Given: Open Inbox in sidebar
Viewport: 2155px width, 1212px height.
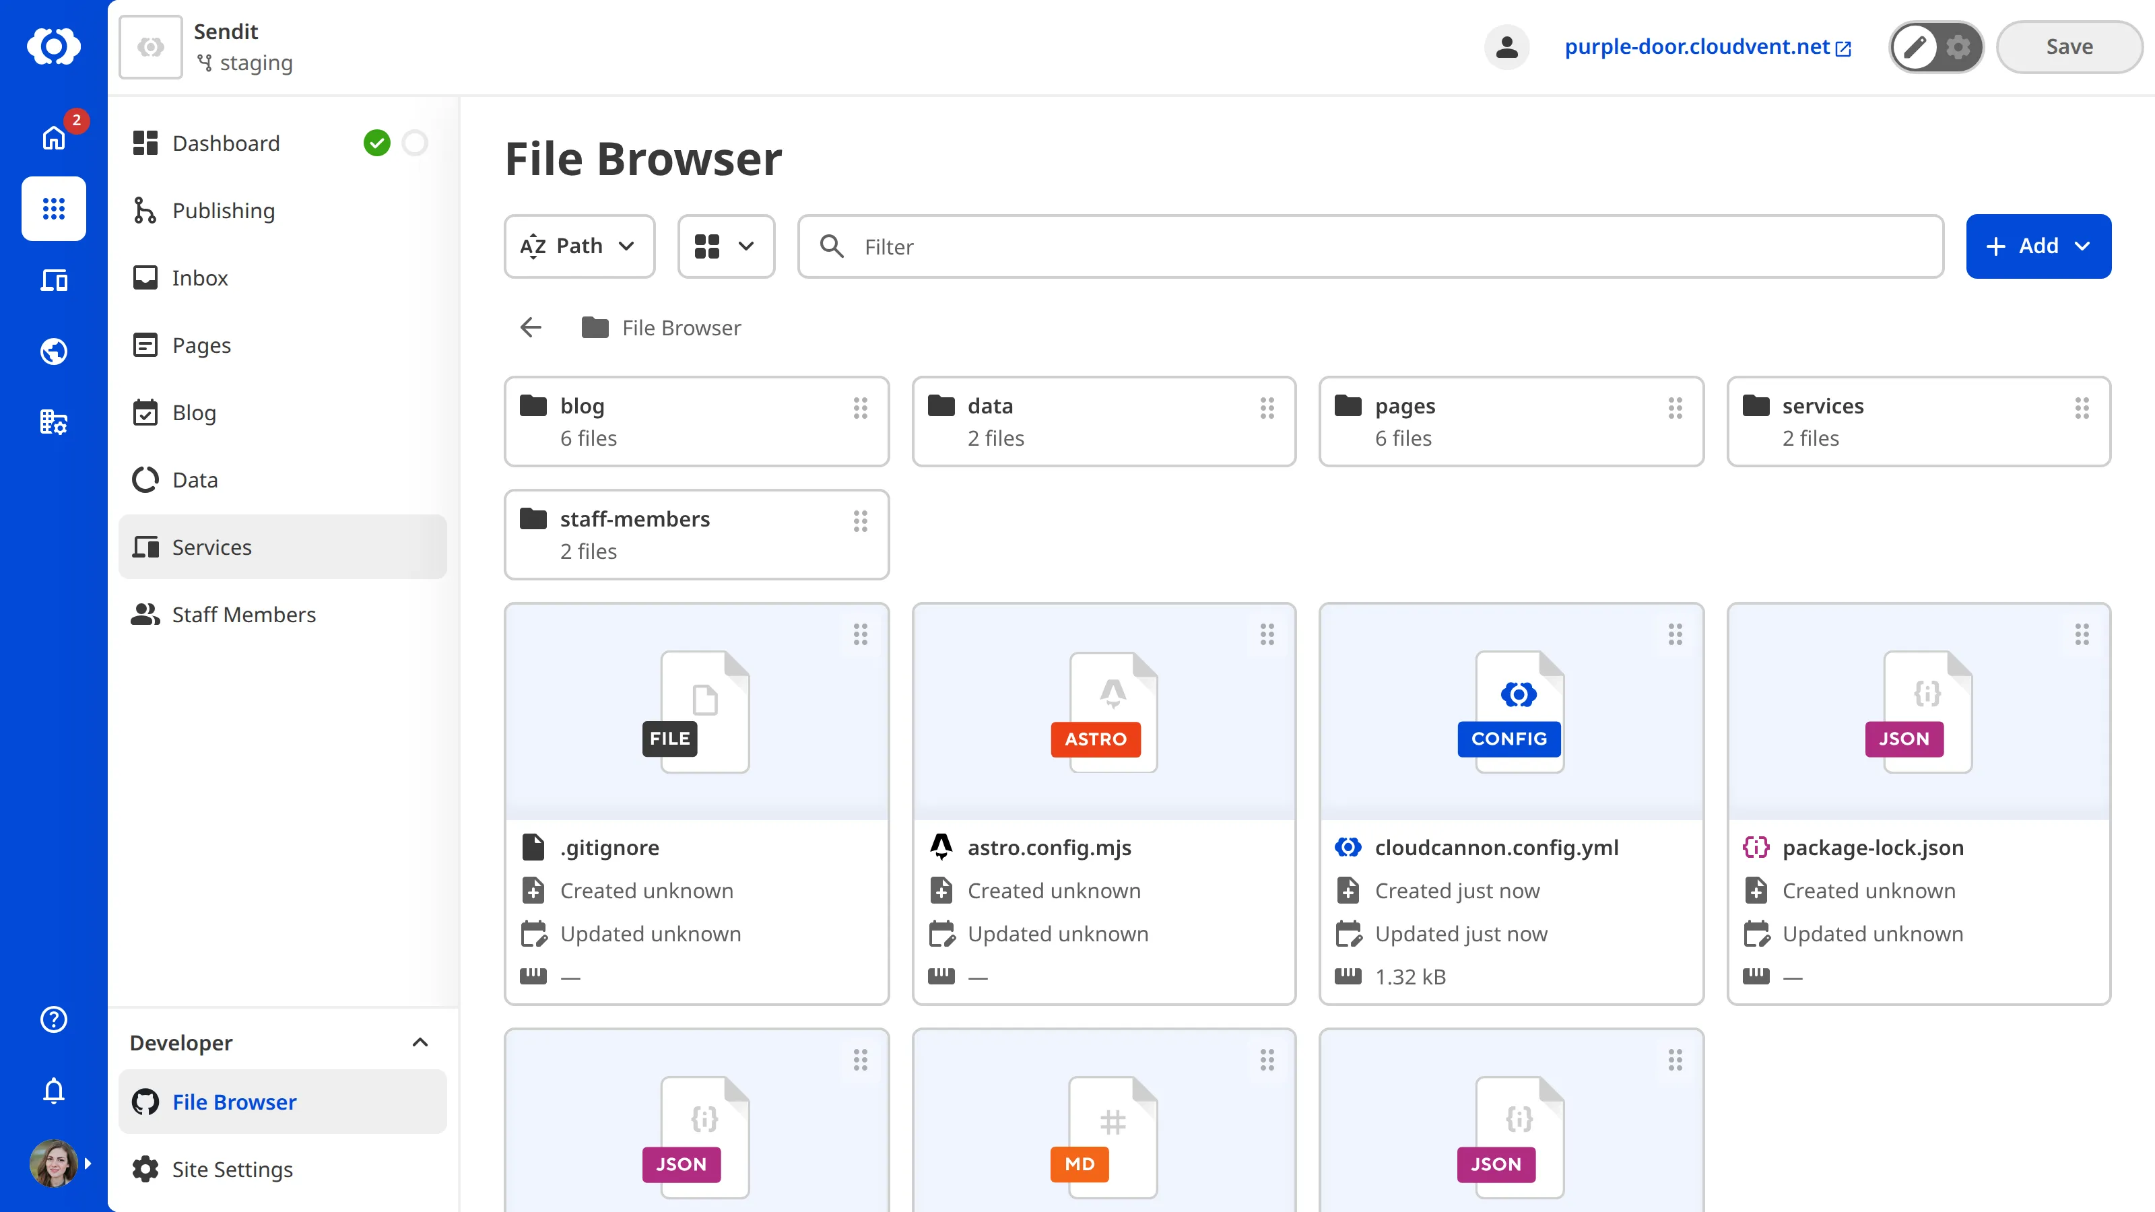Looking at the screenshot, I should (x=283, y=277).
